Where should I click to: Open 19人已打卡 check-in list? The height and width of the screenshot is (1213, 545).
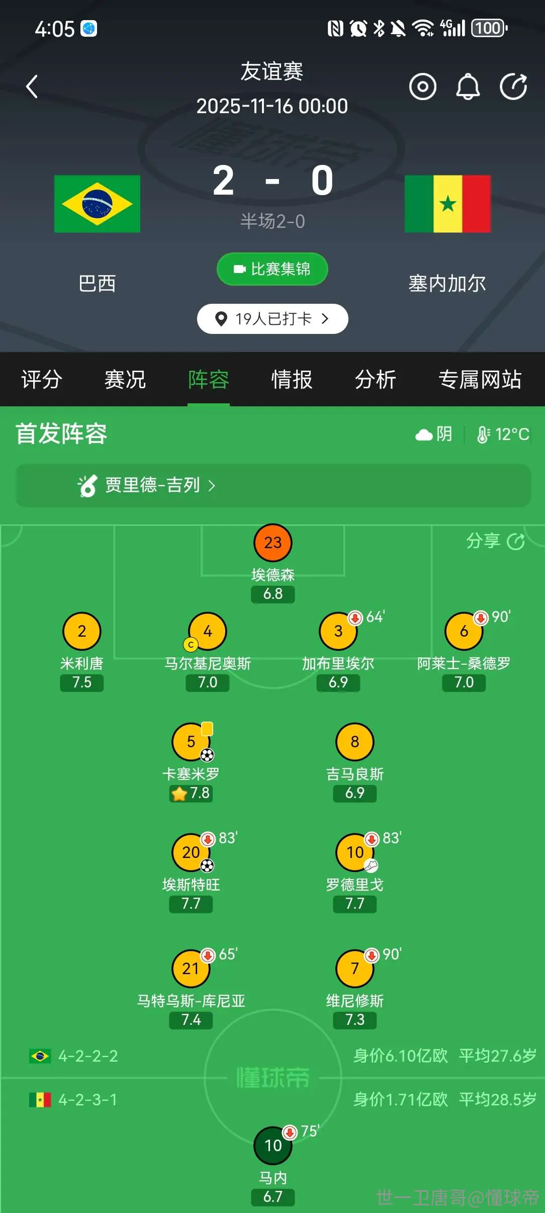point(272,319)
